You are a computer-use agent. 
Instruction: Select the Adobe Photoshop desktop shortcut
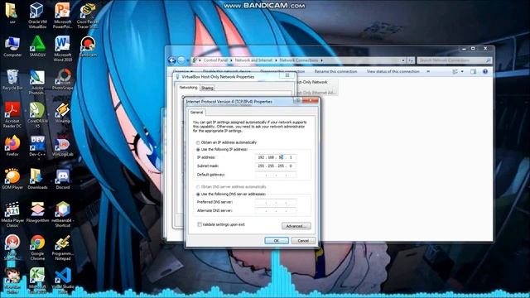[x=37, y=82]
